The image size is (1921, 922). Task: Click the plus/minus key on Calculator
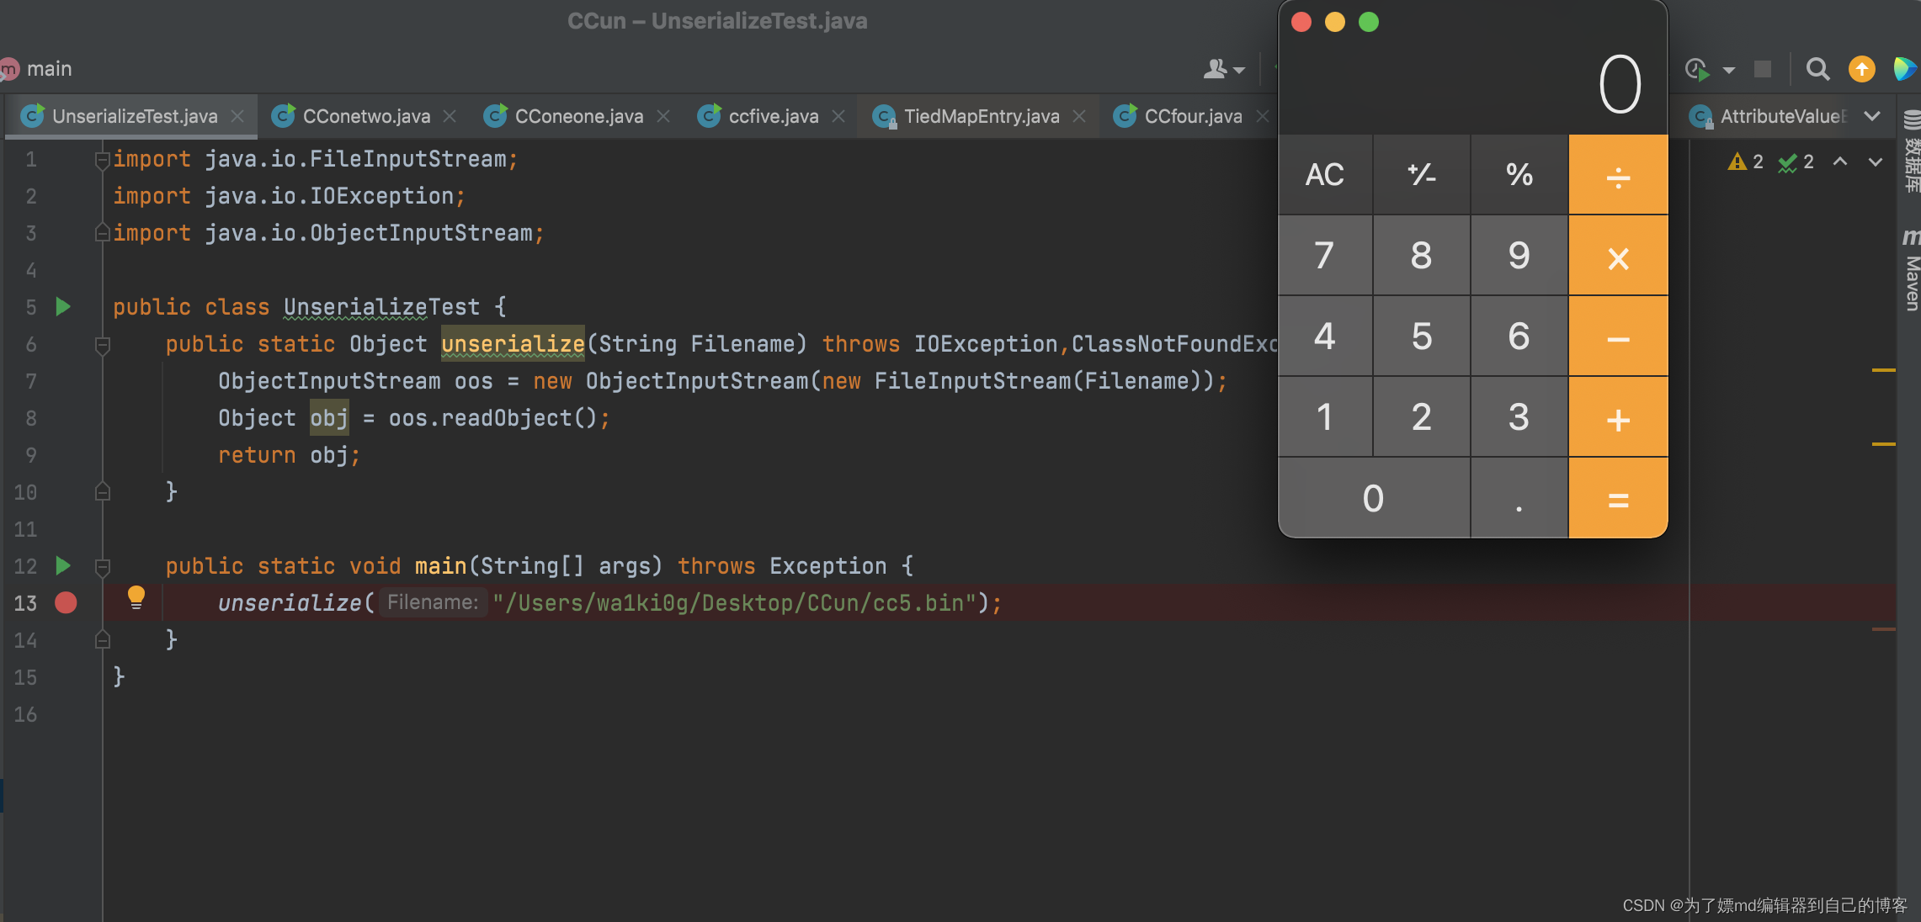click(1422, 175)
